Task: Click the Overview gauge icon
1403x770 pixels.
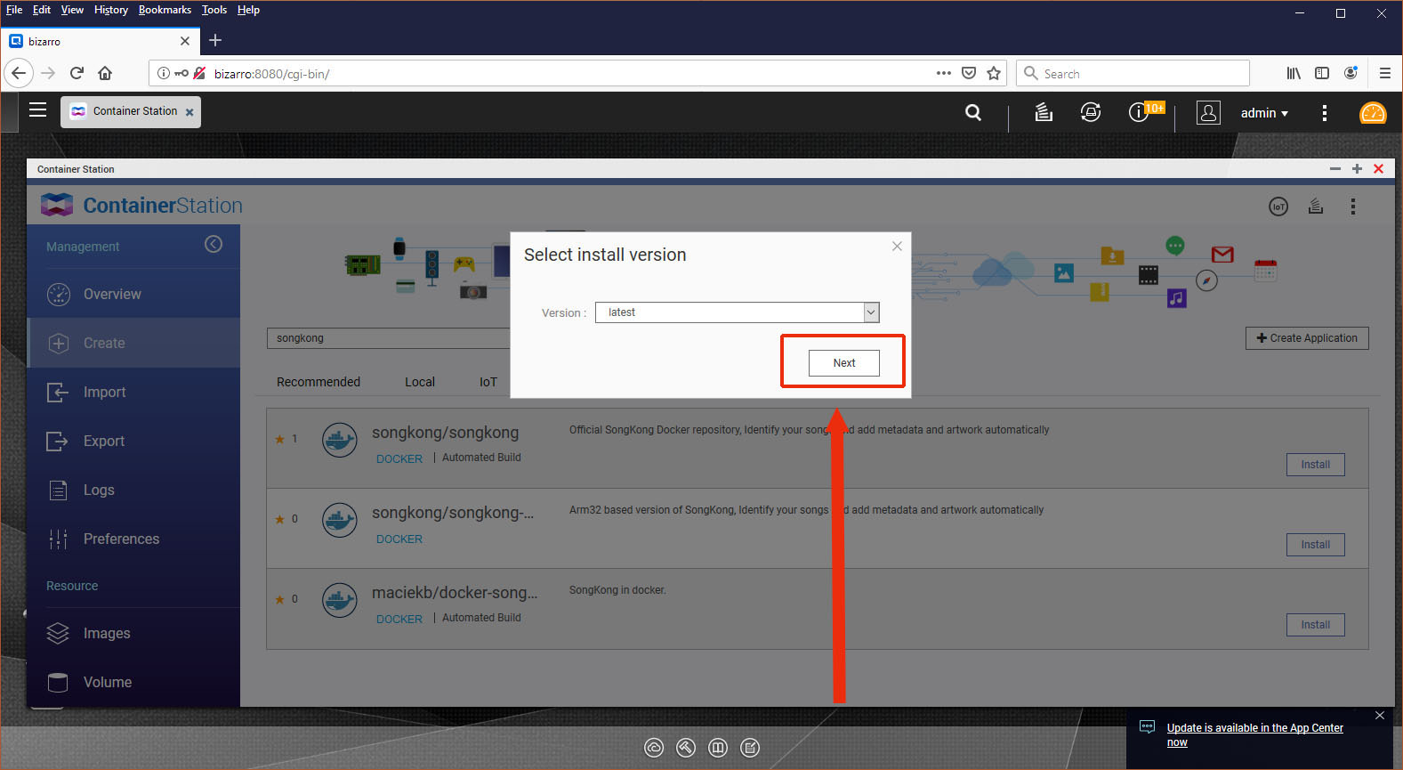Action: [x=59, y=295]
